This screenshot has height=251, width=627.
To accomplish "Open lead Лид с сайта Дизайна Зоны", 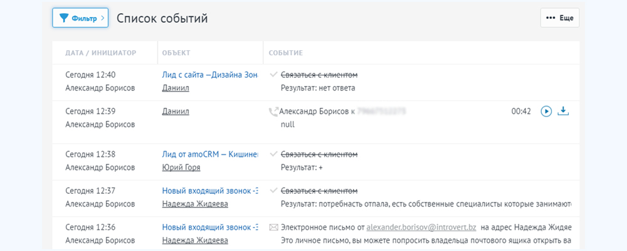I will (209, 75).
